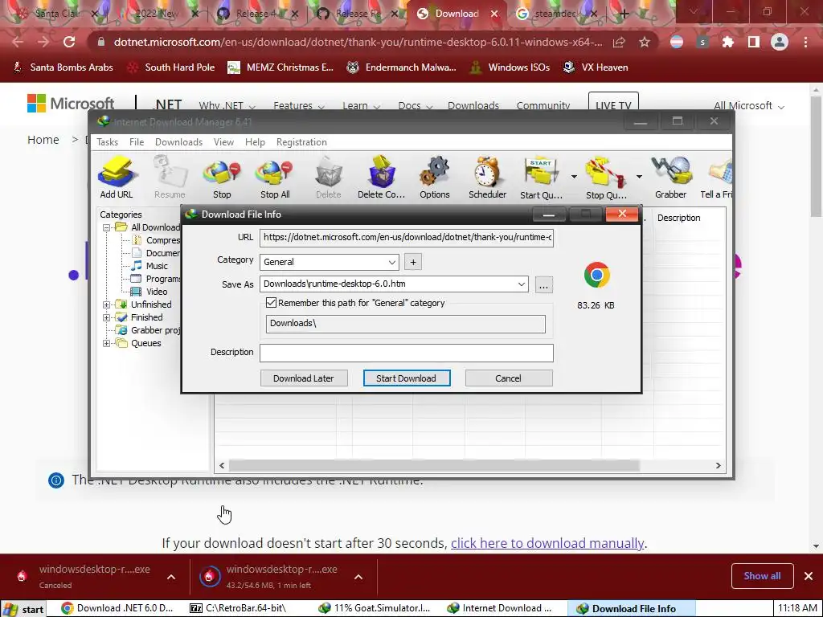Click the Cancel button in dialog
This screenshot has width=823, height=617.
coord(508,378)
